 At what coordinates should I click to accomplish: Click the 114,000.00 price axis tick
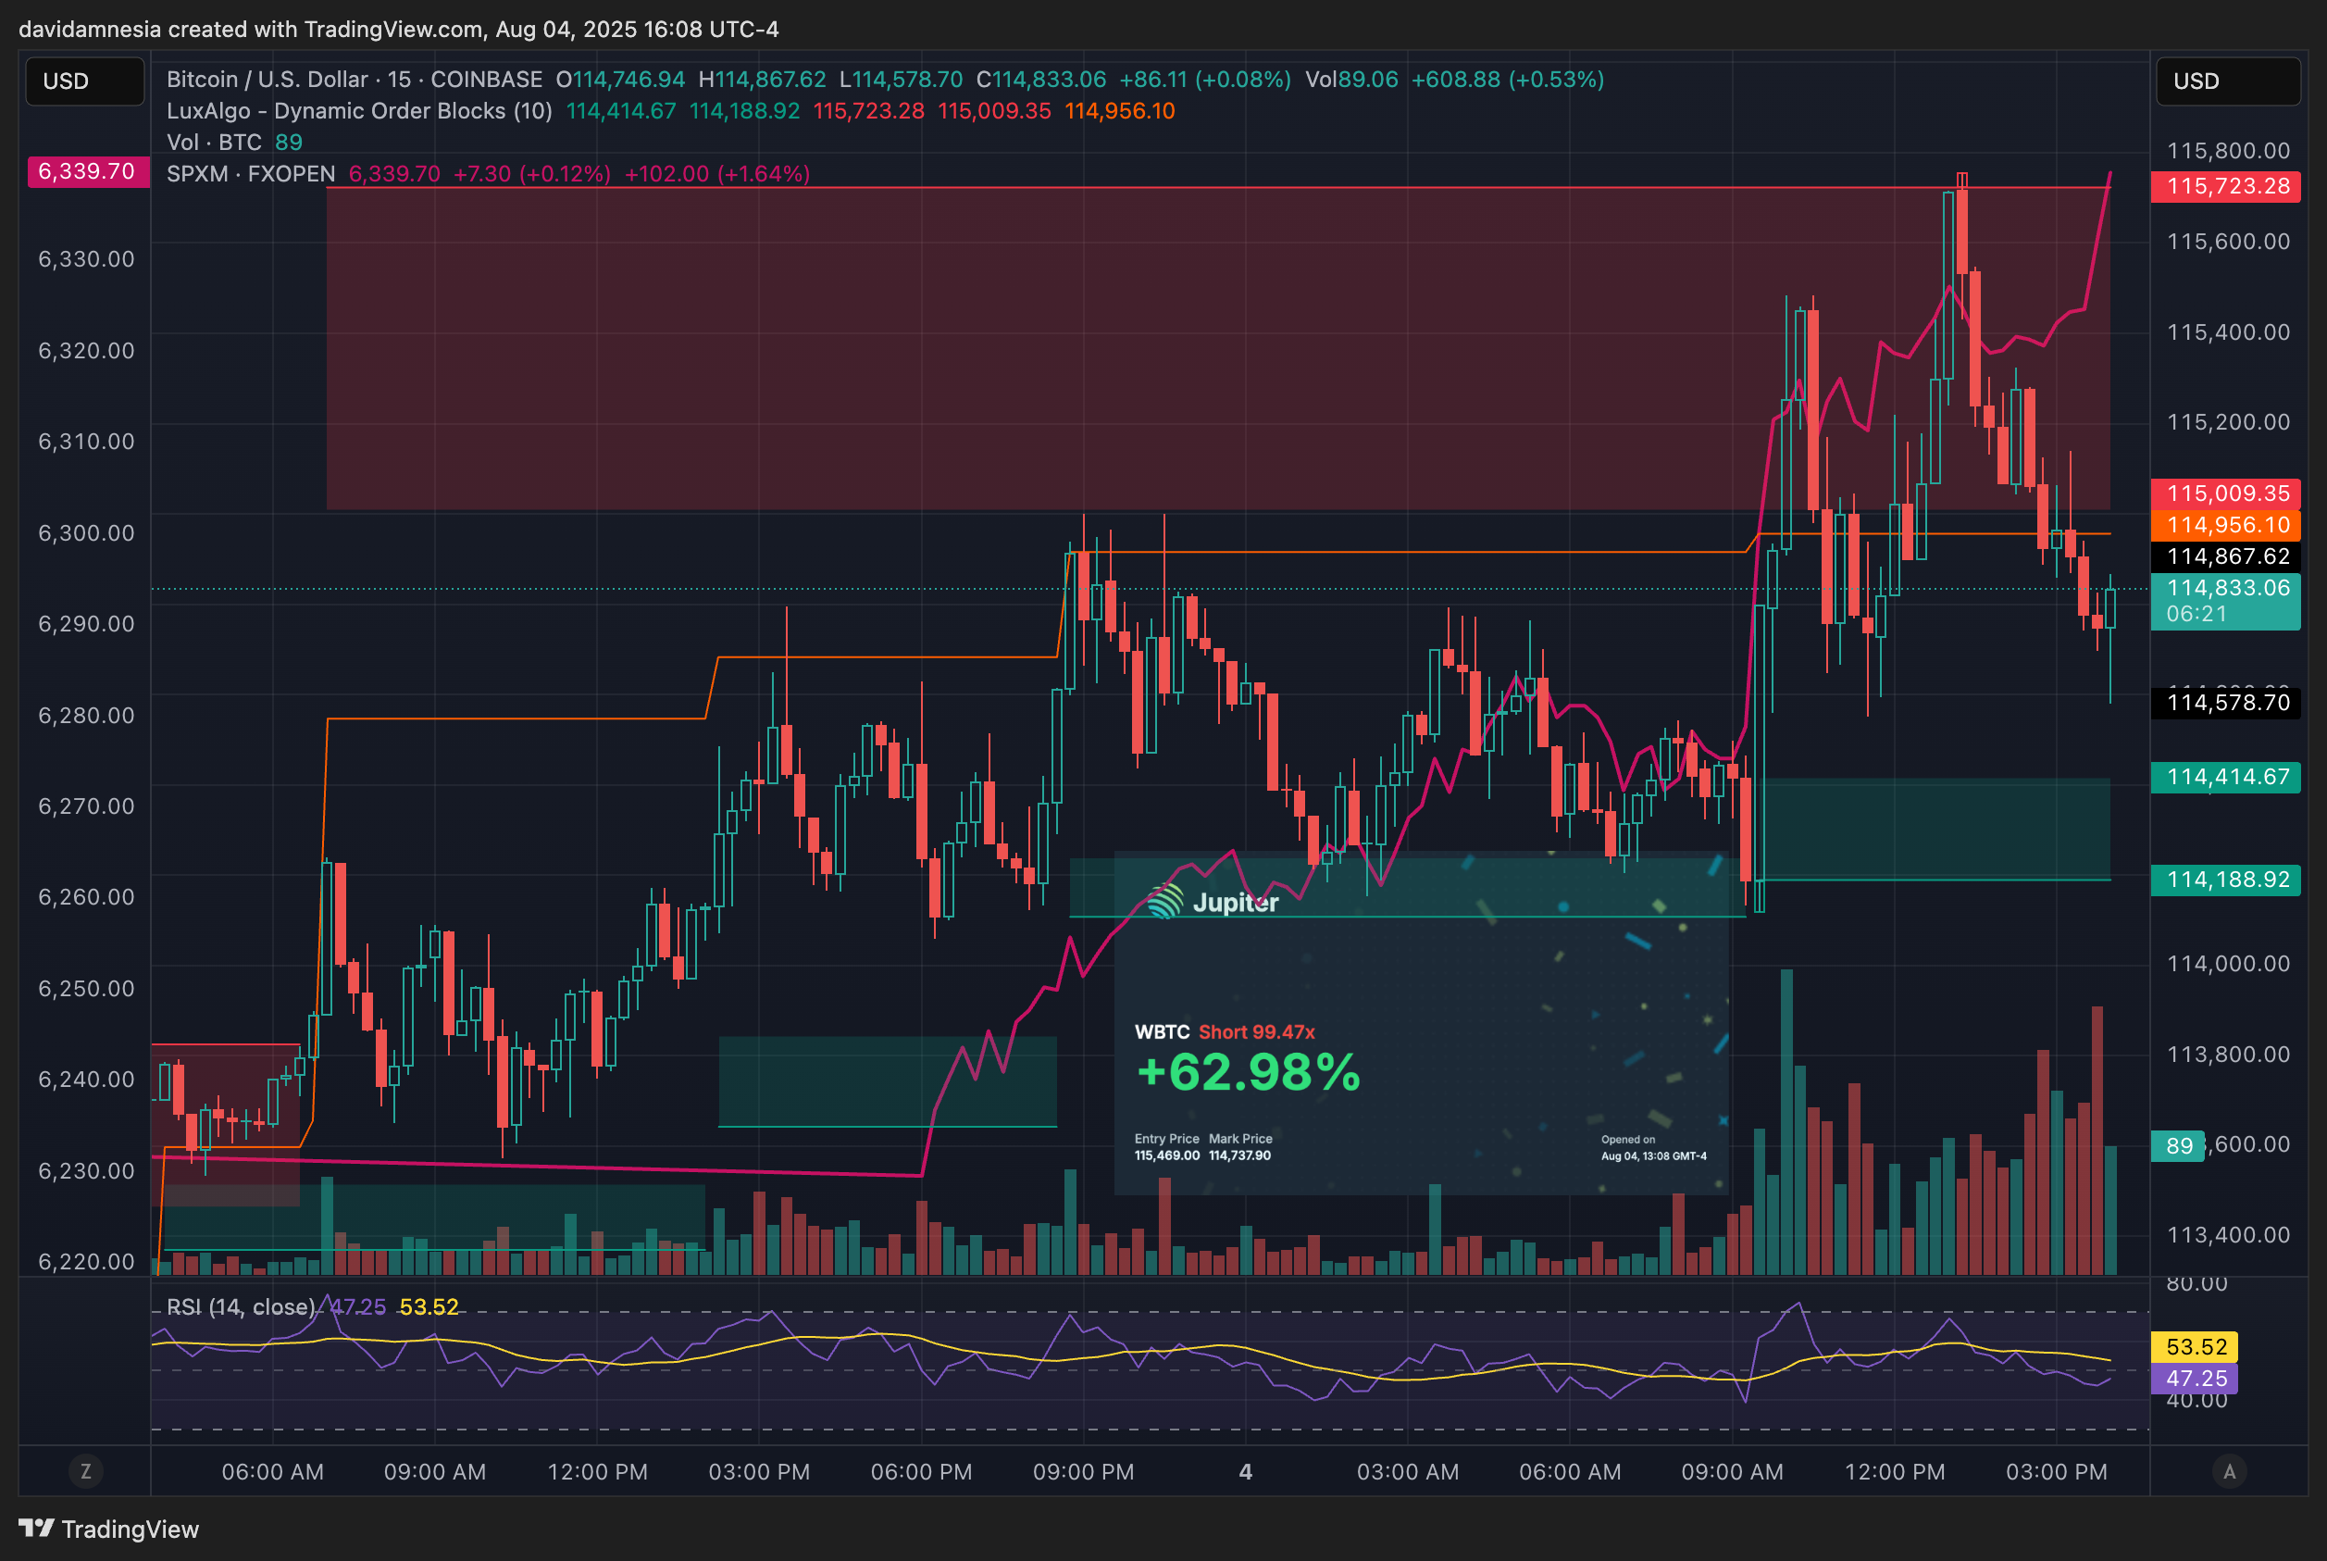[2227, 964]
